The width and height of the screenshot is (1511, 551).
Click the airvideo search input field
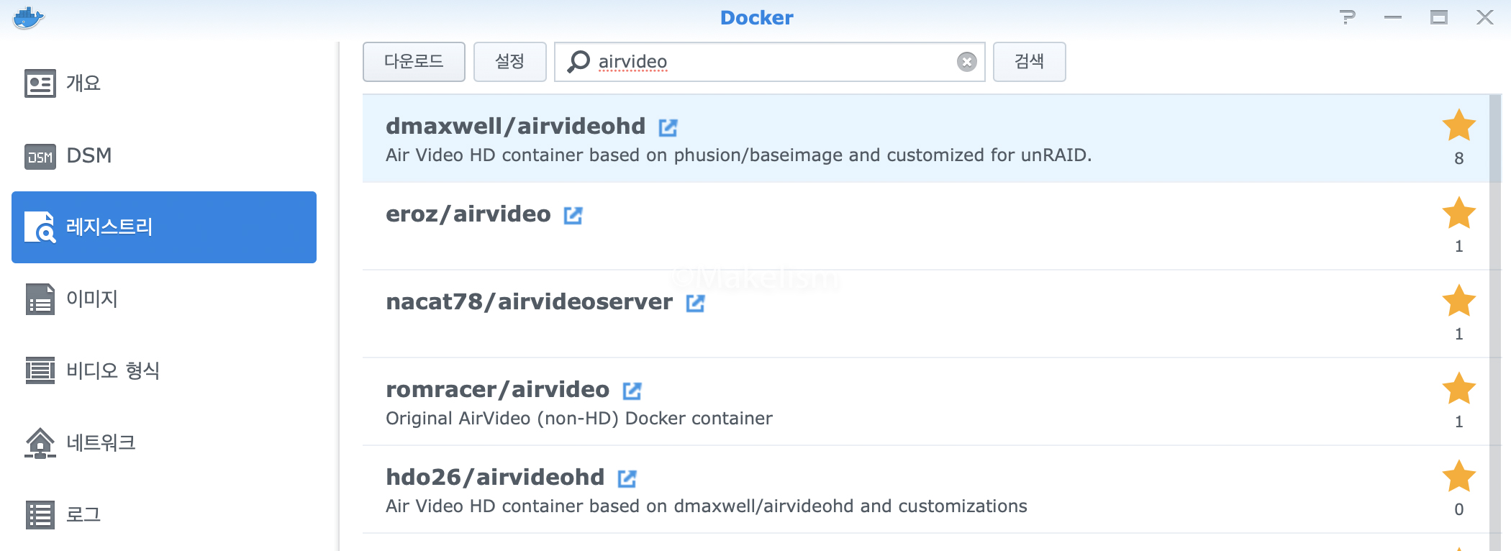[x=769, y=62]
